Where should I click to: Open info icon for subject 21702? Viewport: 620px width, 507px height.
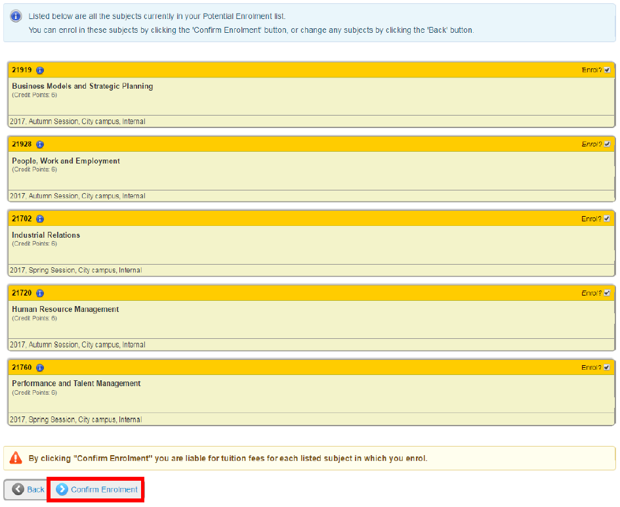click(x=40, y=219)
